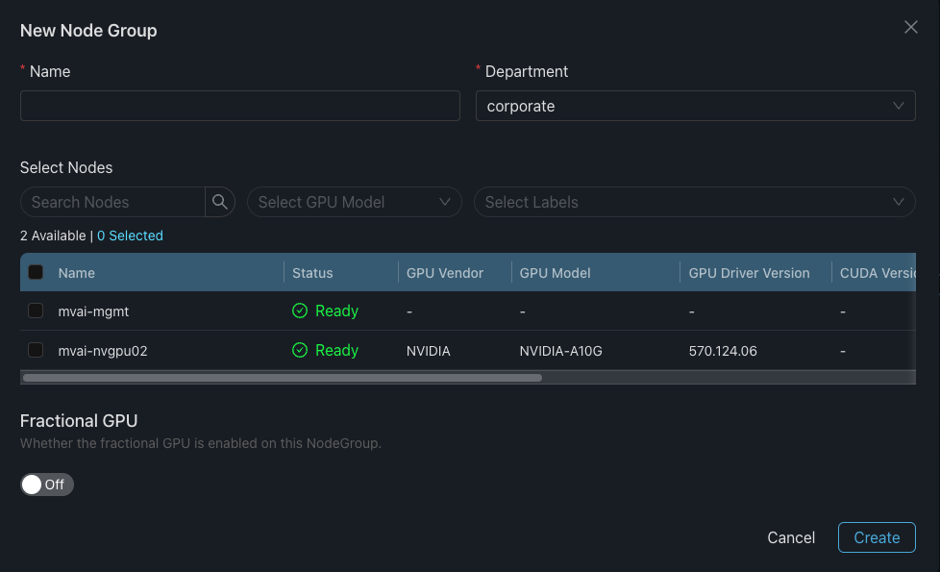This screenshot has height=572, width=940.
Task: Click the table horizontal scrollbar
Action: click(283, 378)
